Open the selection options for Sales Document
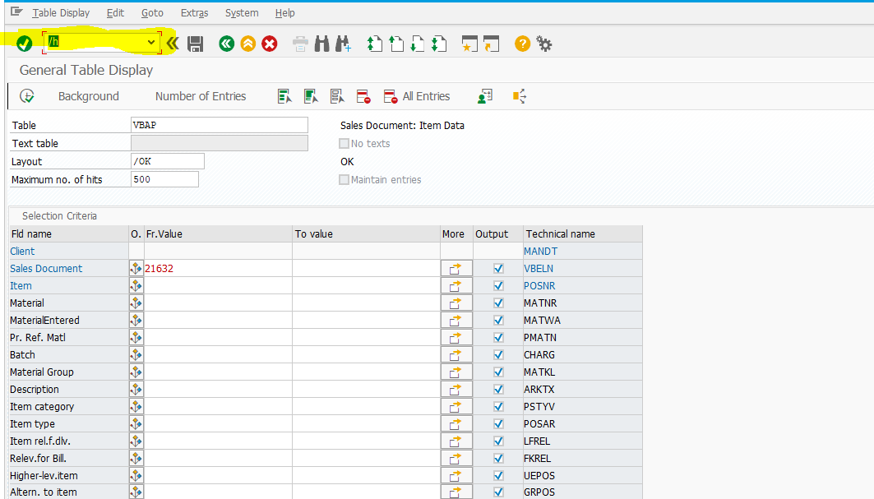 [136, 268]
